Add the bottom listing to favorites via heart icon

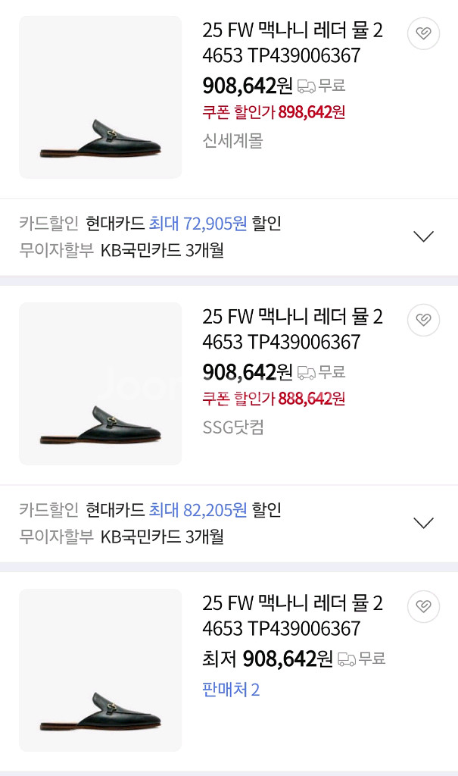422,606
